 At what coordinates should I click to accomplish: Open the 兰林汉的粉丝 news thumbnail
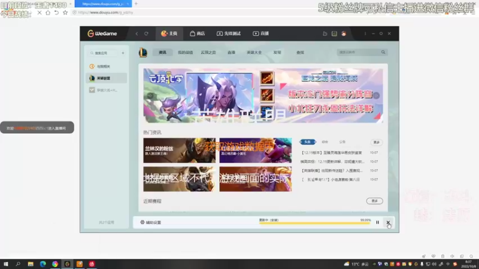(x=179, y=151)
